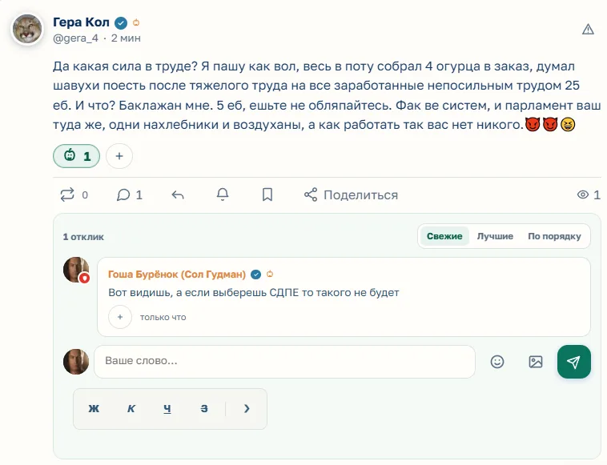
Task: Open Гоша Бурёнок (Сол Гудман) profile link
Action: (x=177, y=275)
